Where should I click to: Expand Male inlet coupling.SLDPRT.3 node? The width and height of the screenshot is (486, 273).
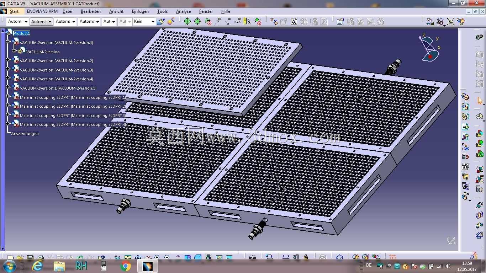8,114
